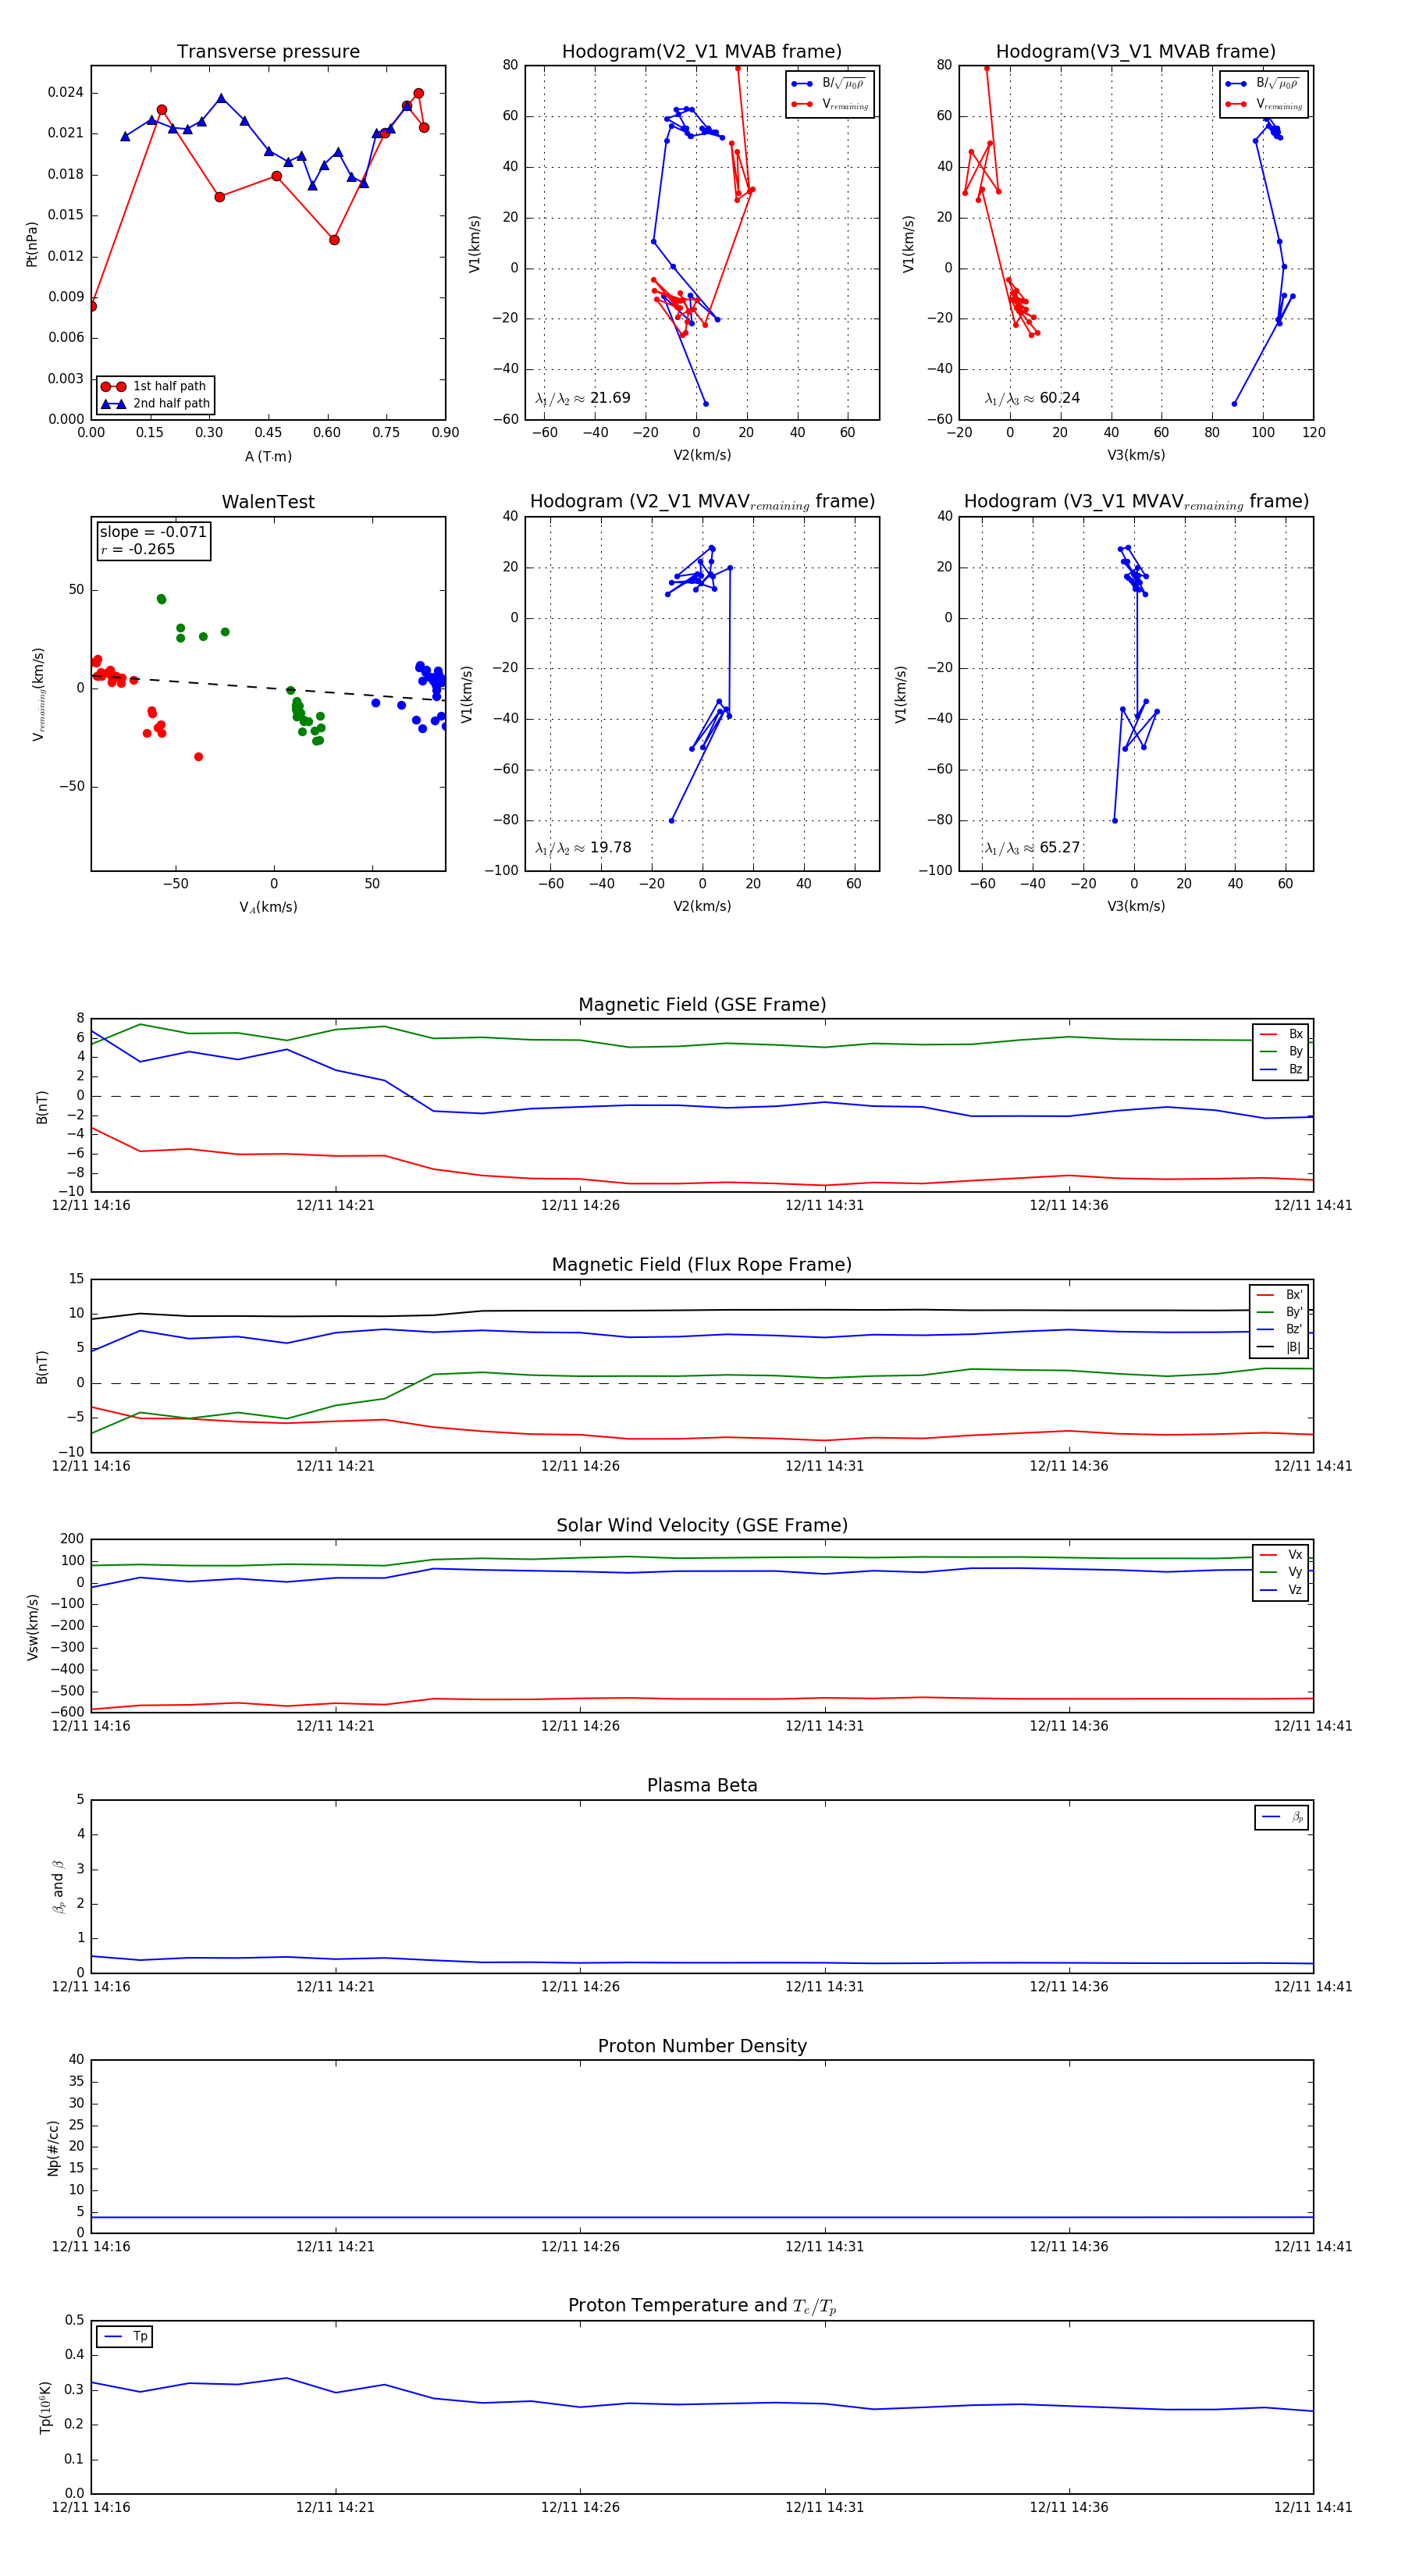Image resolution: width=1405 pixels, height=2576 pixels.
Task: Select the 'Hodogram(V3_V1 MVAB frame)' title
Action: point(1136,52)
